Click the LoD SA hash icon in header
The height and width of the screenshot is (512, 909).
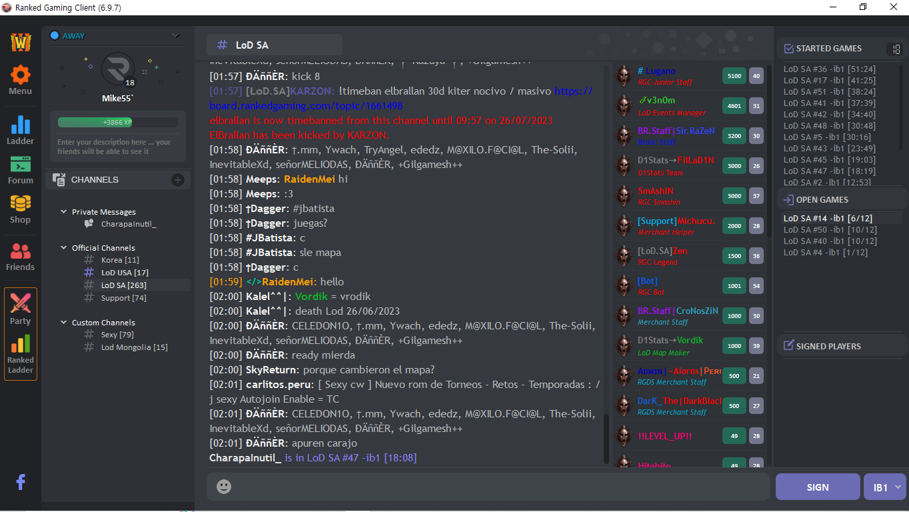(x=222, y=45)
